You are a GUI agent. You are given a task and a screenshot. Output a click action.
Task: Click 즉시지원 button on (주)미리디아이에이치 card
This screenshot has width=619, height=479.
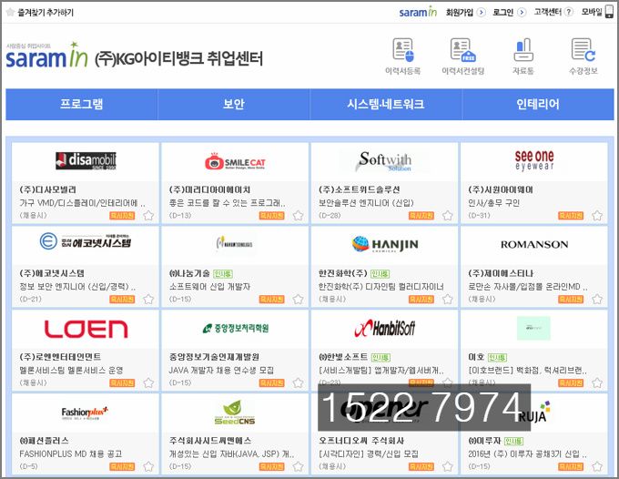pos(271,216)
